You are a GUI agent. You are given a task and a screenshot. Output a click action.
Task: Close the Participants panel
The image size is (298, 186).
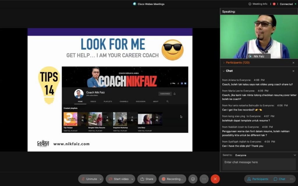(293, 63)
